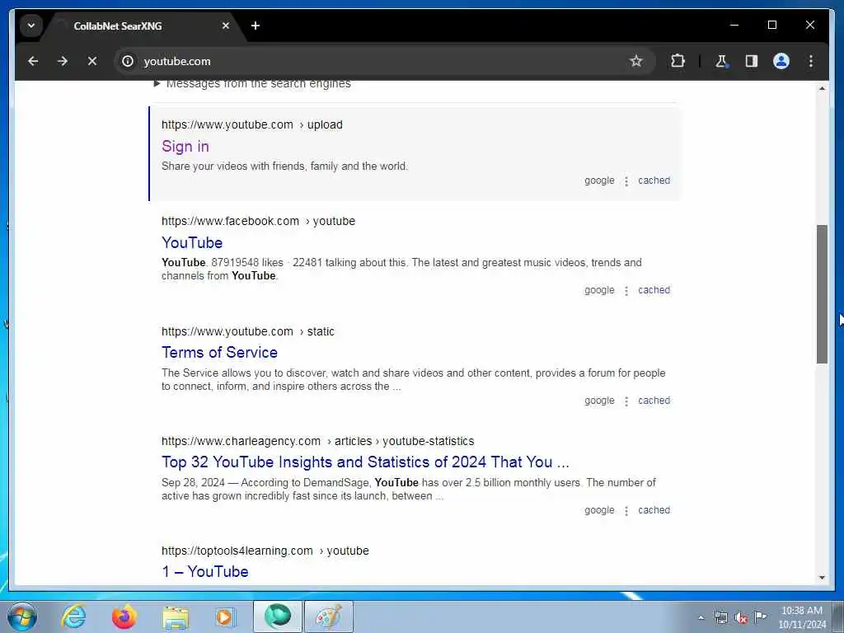
Task: Stop loading the page
Action: 92,61
